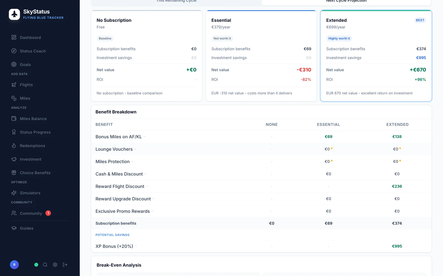Open the Dashboard menu item
The image size is (443, 276).
point(40,37)
